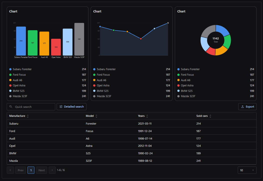Click the Prev pagination button
The height and width of the screenshot is (181, 263).
(21, 170)
